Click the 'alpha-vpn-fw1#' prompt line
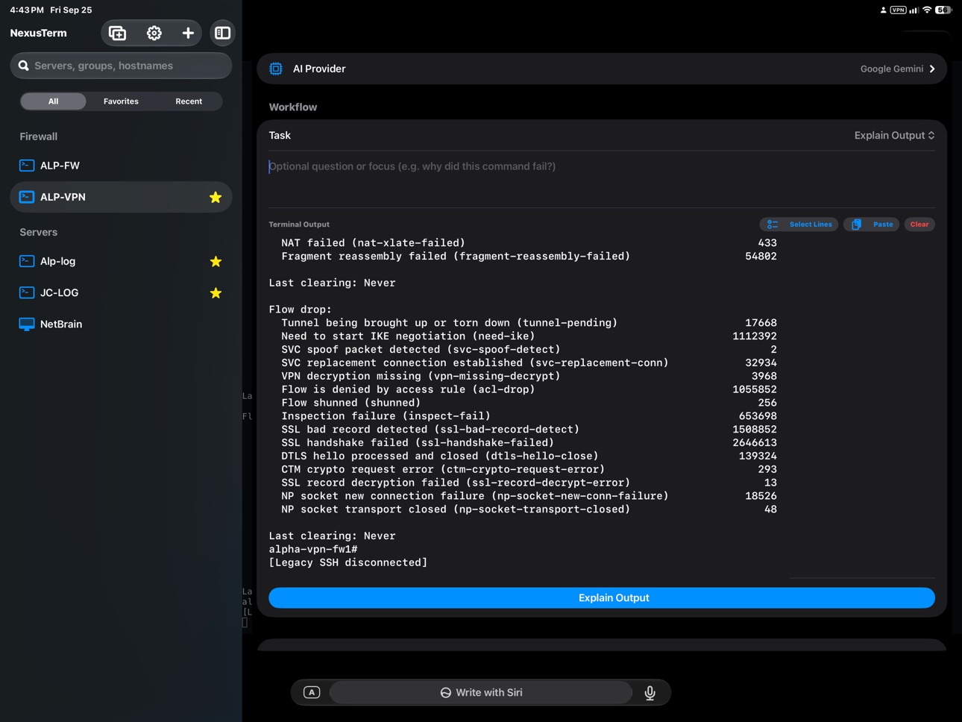Viewport: 962px width, 722px height. pyautogui.click(x=313, y=549)
